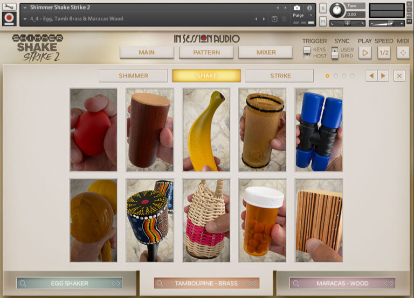
Task: Click the search icon in Egg Shaker slot
Action: click(23, 283)
